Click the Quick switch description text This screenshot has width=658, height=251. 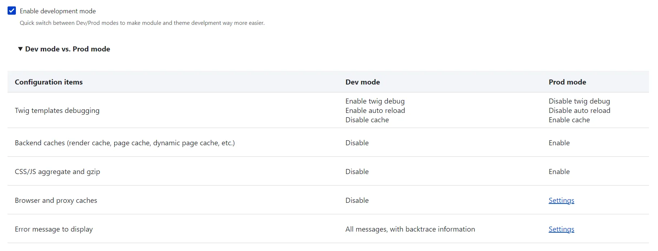pyautogui.click(x=142, y=23)
